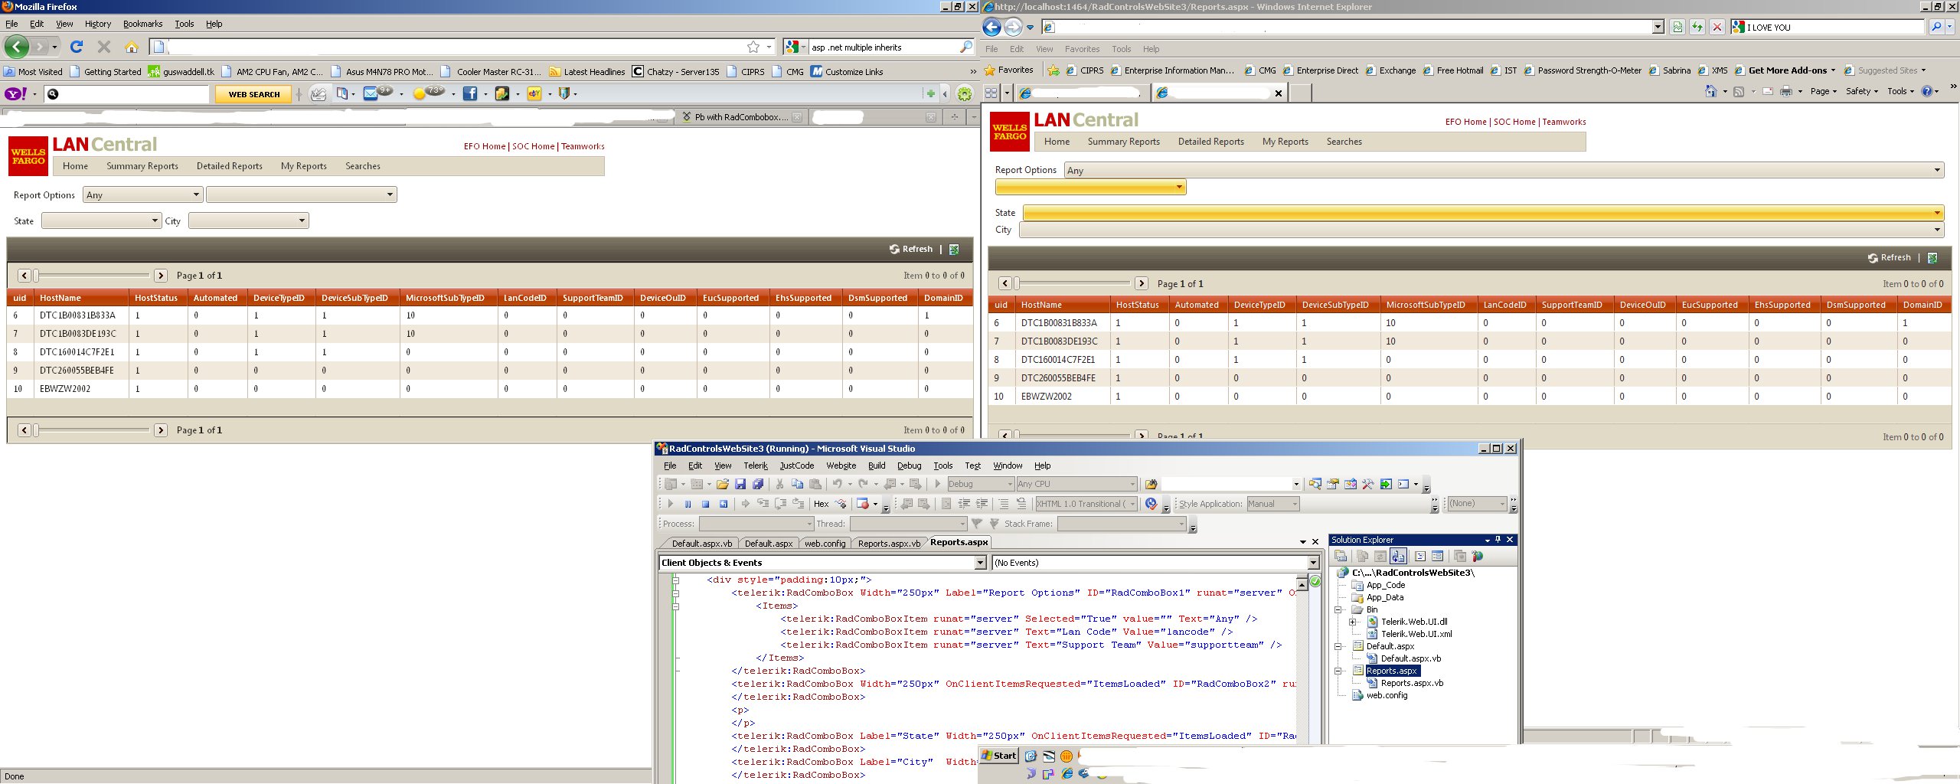Open the Telerik menu in Visual Studio
This screenshot has width=1960, height=784.
point(756,465)
